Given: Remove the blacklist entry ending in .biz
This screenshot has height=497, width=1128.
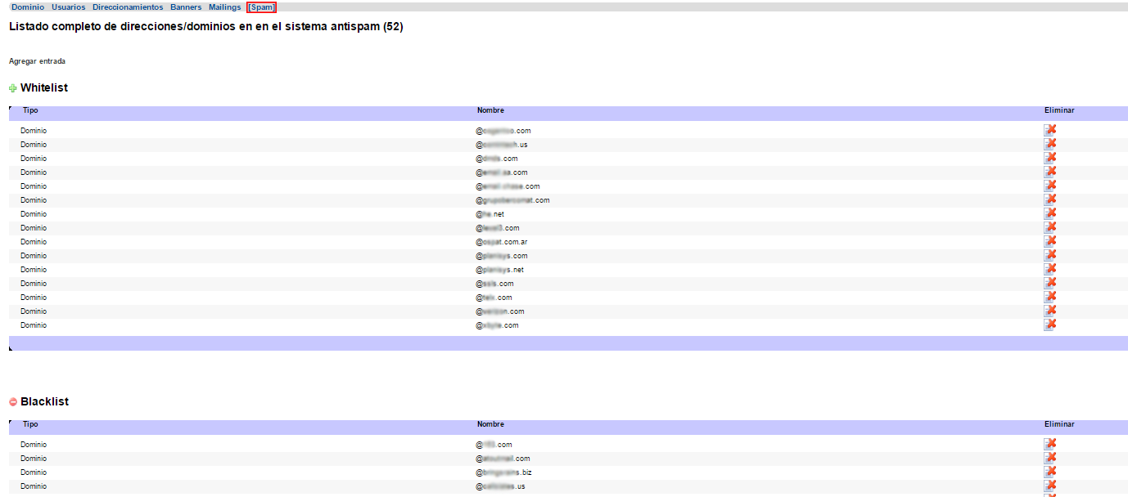Looking at the screenshot, I should (1050, 472).
